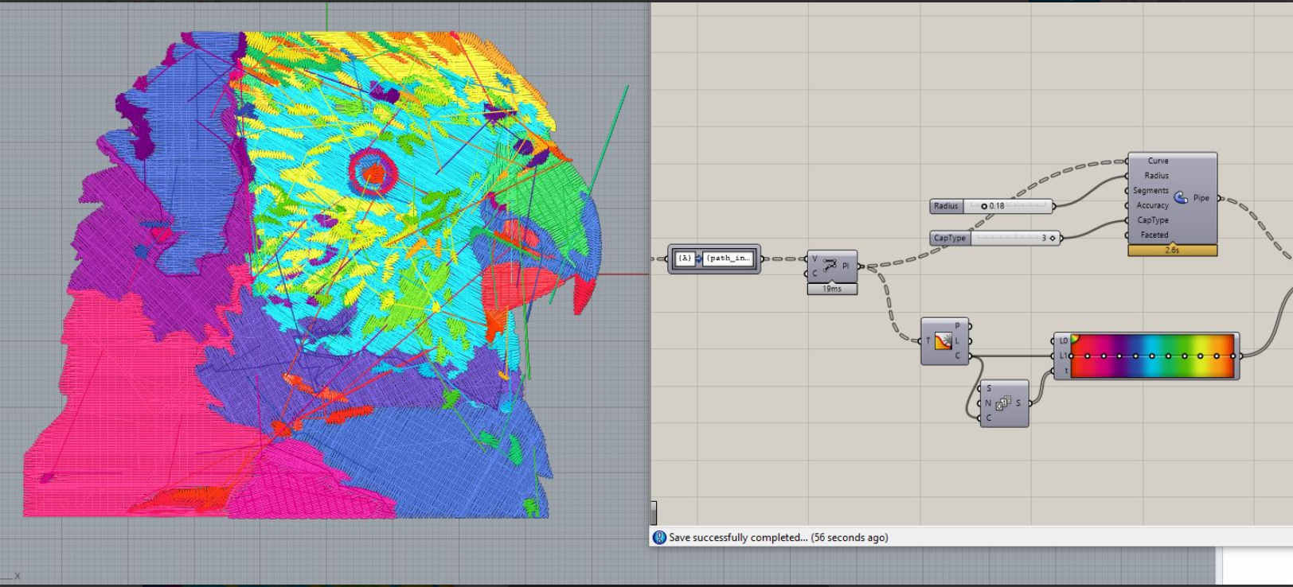Click the Radius slider grip at 0.18

tap(984, 206)
